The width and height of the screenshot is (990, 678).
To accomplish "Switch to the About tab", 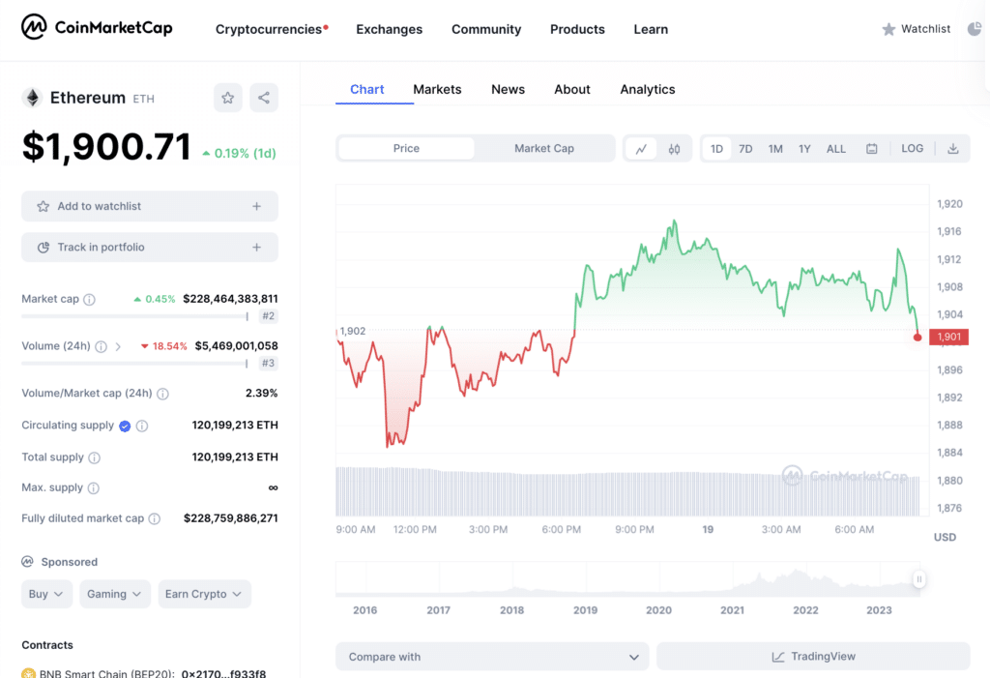I will tap(572, 90).
